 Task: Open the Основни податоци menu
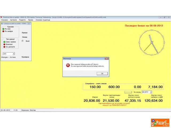click(x=43, y=20)
